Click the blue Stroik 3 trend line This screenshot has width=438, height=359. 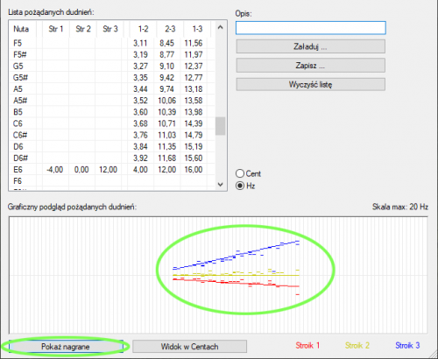(237, 256)
